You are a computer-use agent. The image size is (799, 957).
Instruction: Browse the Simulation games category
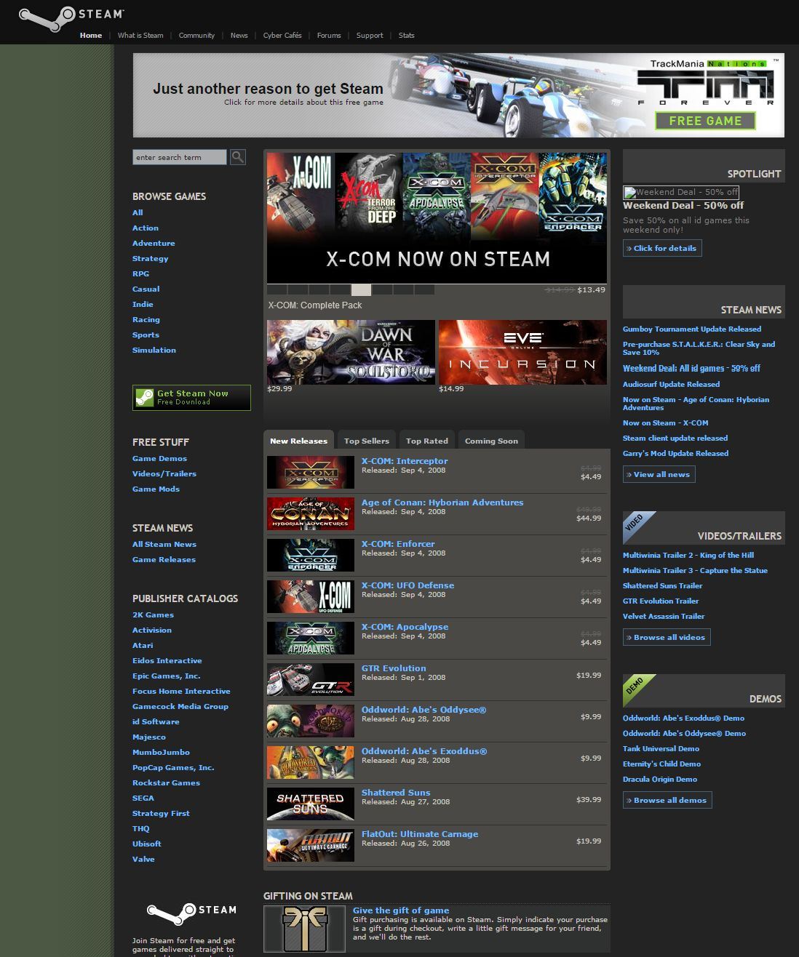[x=154, y=350]
